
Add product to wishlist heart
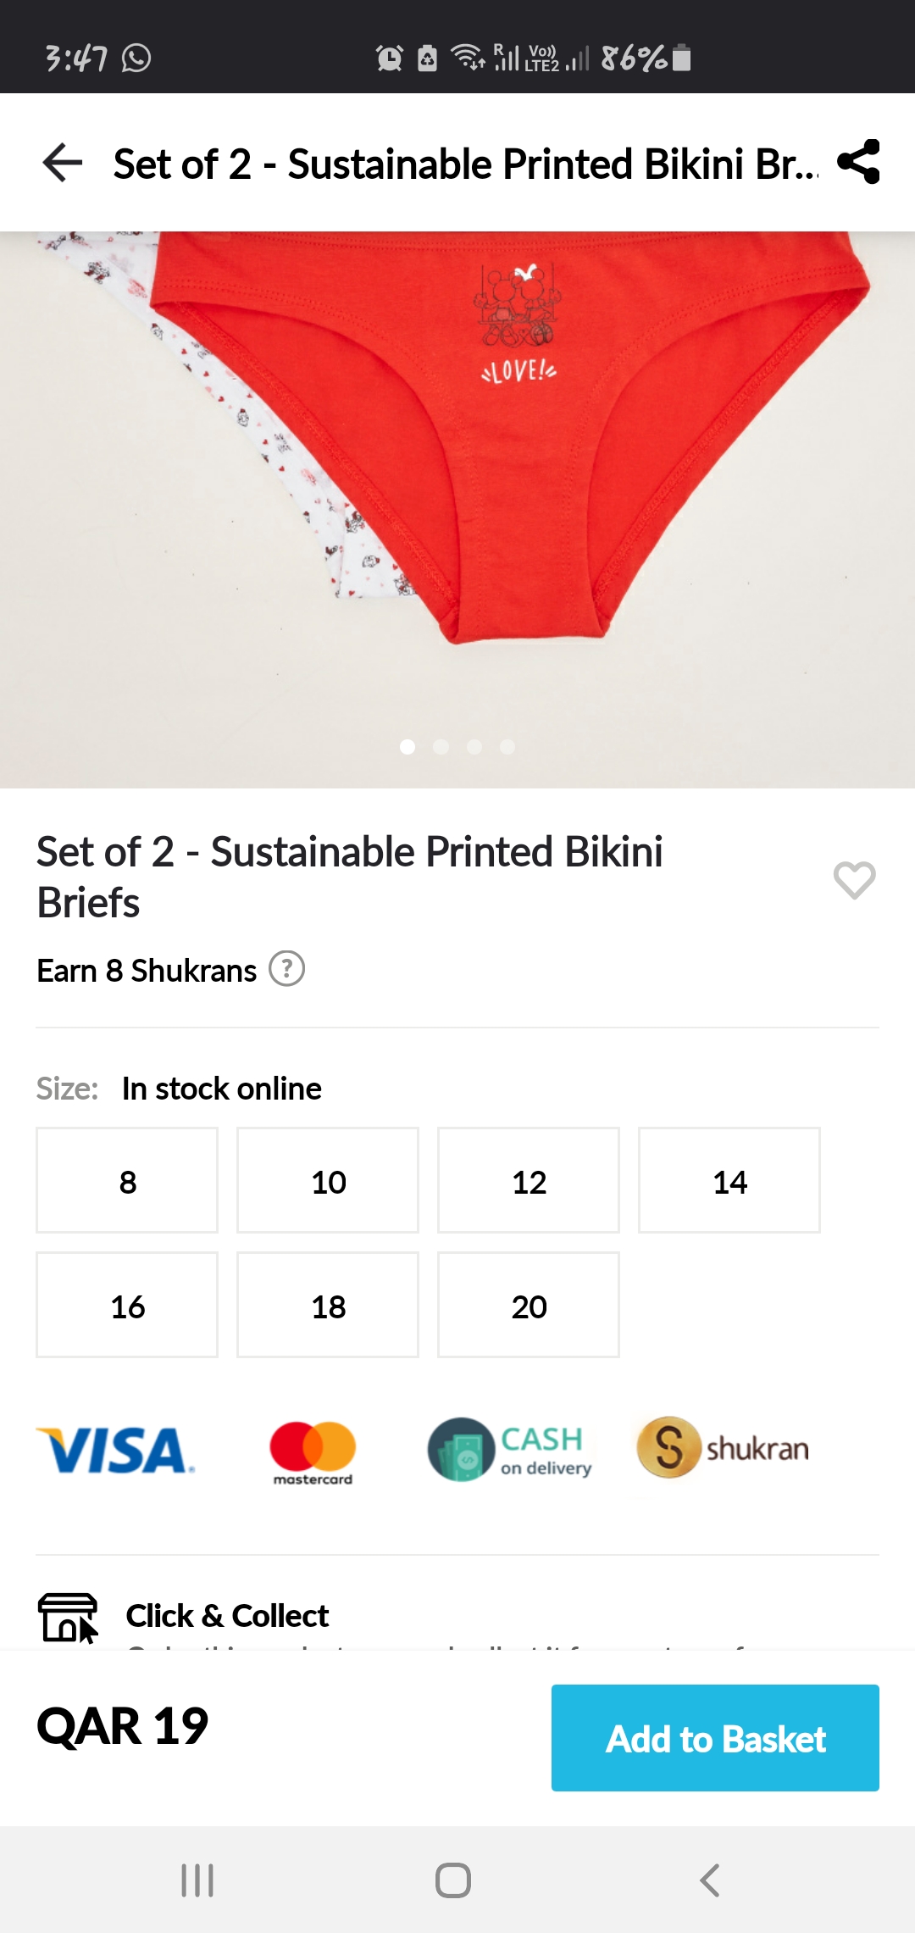[x=854, y=879]
